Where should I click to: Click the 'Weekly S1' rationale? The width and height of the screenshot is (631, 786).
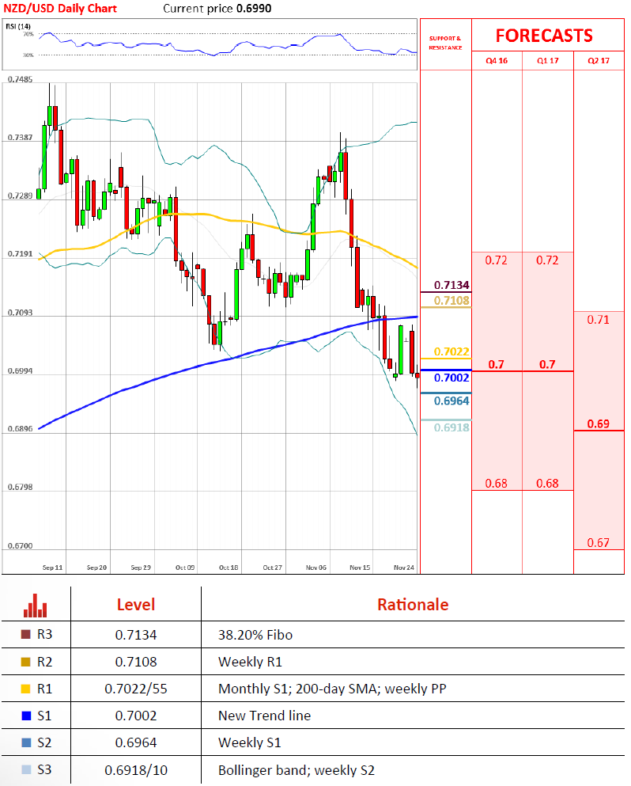coord(249,742)
